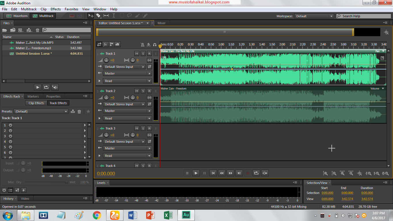Show the Sends track controls
The height and width of the screenshot is (221, 393).
tap(111, 44)
